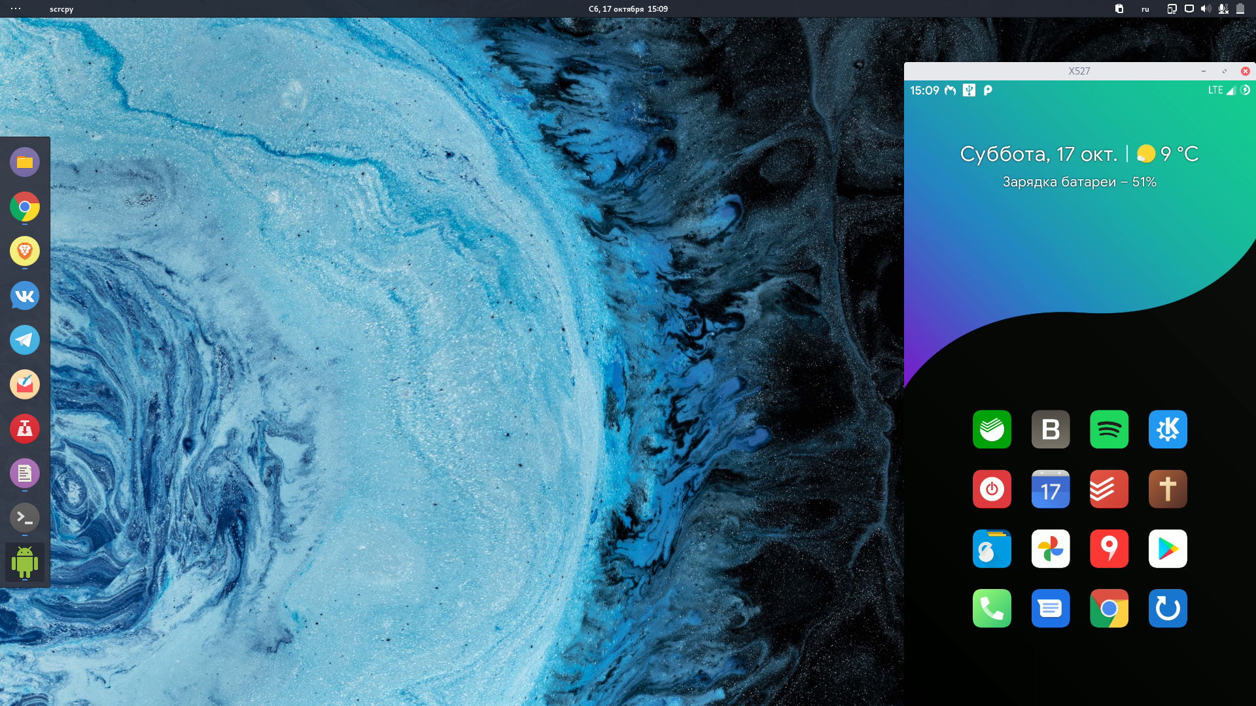Open the red power button app
Viewport: 1256px width, 706px height.
[992, 489]
